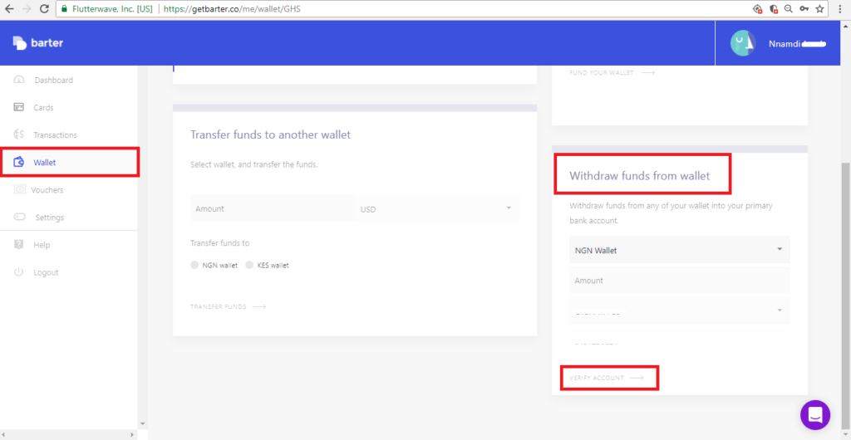The image size is (851, 440).
Task: Click the TRANSFER FUNDS link
Action: click(x=228, y=306)
